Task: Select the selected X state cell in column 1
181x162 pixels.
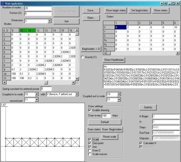Action: tap(120, 27)
